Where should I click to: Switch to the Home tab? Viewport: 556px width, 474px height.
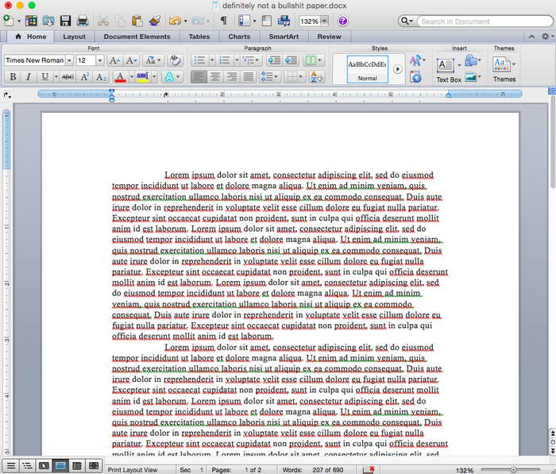coord(31,37)
